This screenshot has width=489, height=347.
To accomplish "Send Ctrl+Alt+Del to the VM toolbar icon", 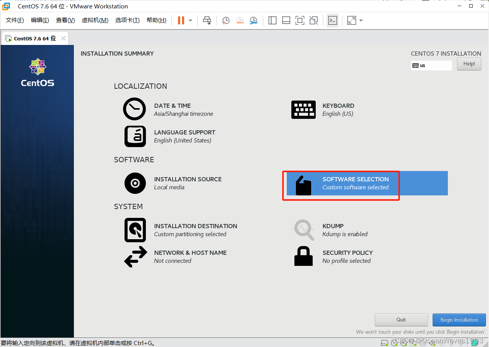I will point(207,21).
